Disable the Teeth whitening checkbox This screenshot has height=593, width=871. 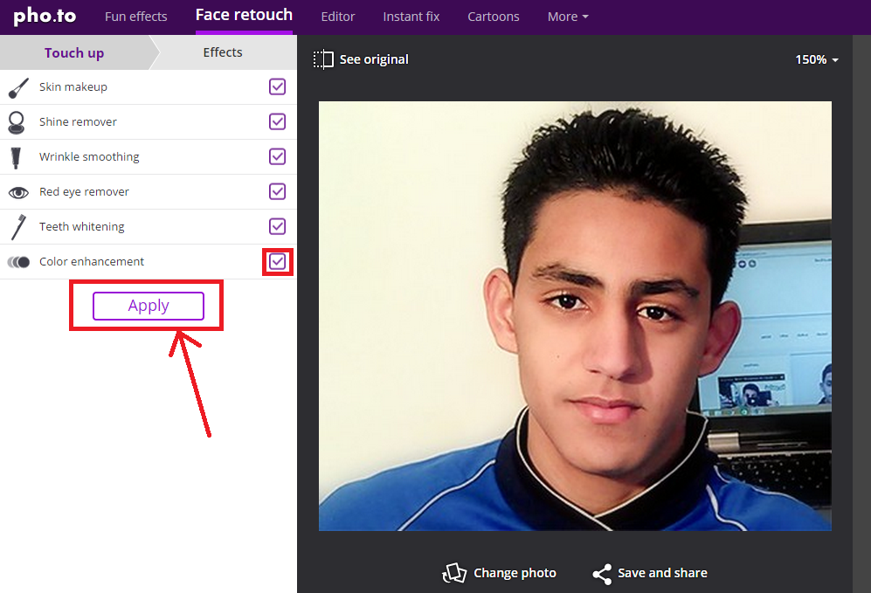point(277,226)
